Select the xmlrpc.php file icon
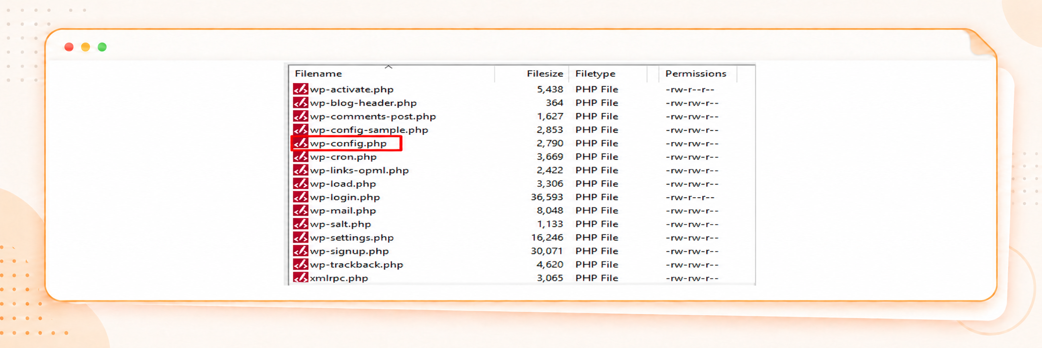The height and width of the screenshot is (348, 1042). [301, 277]
